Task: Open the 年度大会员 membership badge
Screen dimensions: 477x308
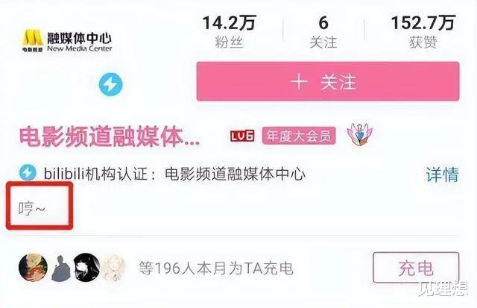Action: pos(299,136)
